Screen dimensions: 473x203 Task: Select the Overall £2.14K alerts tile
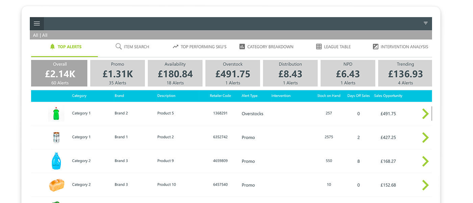click(x=59, y=73)
